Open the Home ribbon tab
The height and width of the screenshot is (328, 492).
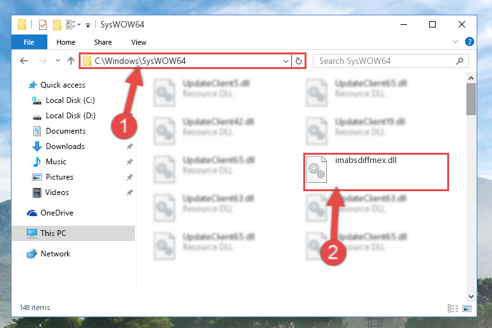pyautogui.click(x=66, y=42)
